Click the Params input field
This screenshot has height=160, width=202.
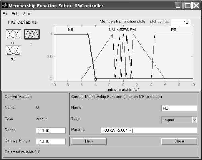[x=148, y=130]
